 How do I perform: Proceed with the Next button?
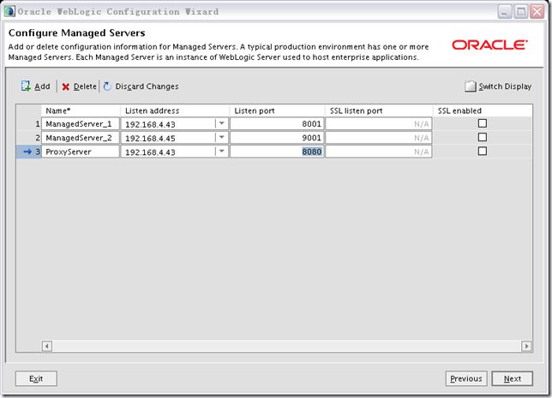513,378
